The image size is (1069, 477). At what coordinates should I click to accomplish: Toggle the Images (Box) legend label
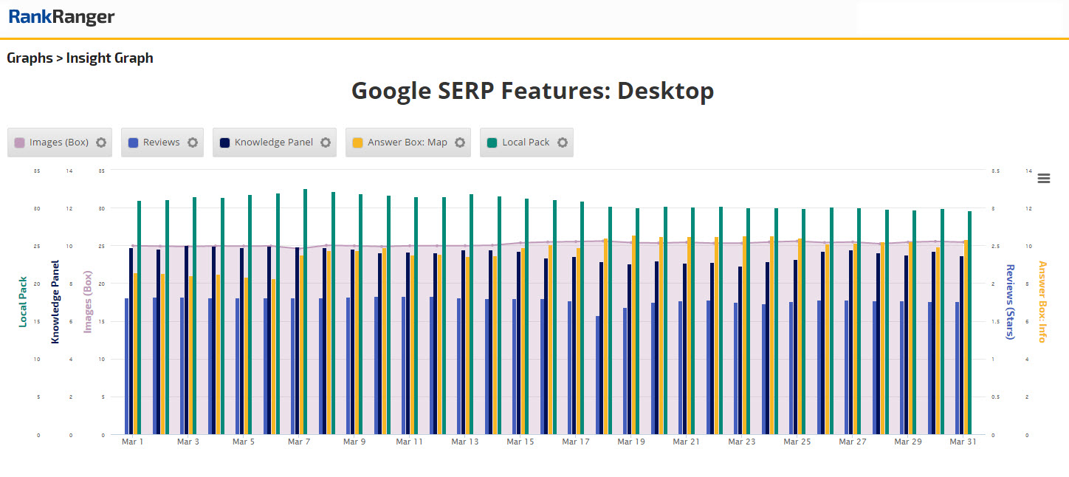click(58, 143)
